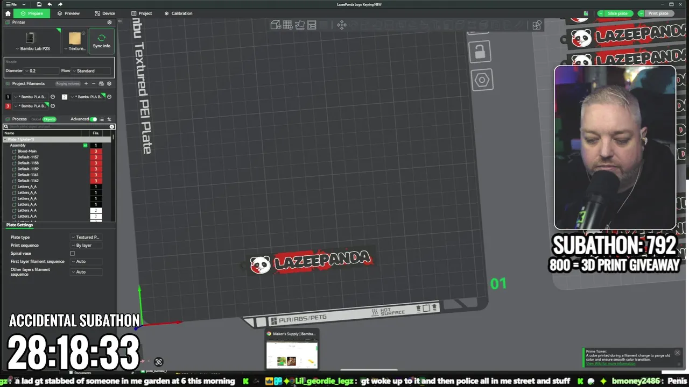Click the Assembly view icon
Viewport: 689px width, 387px height.
pos(537,25)
